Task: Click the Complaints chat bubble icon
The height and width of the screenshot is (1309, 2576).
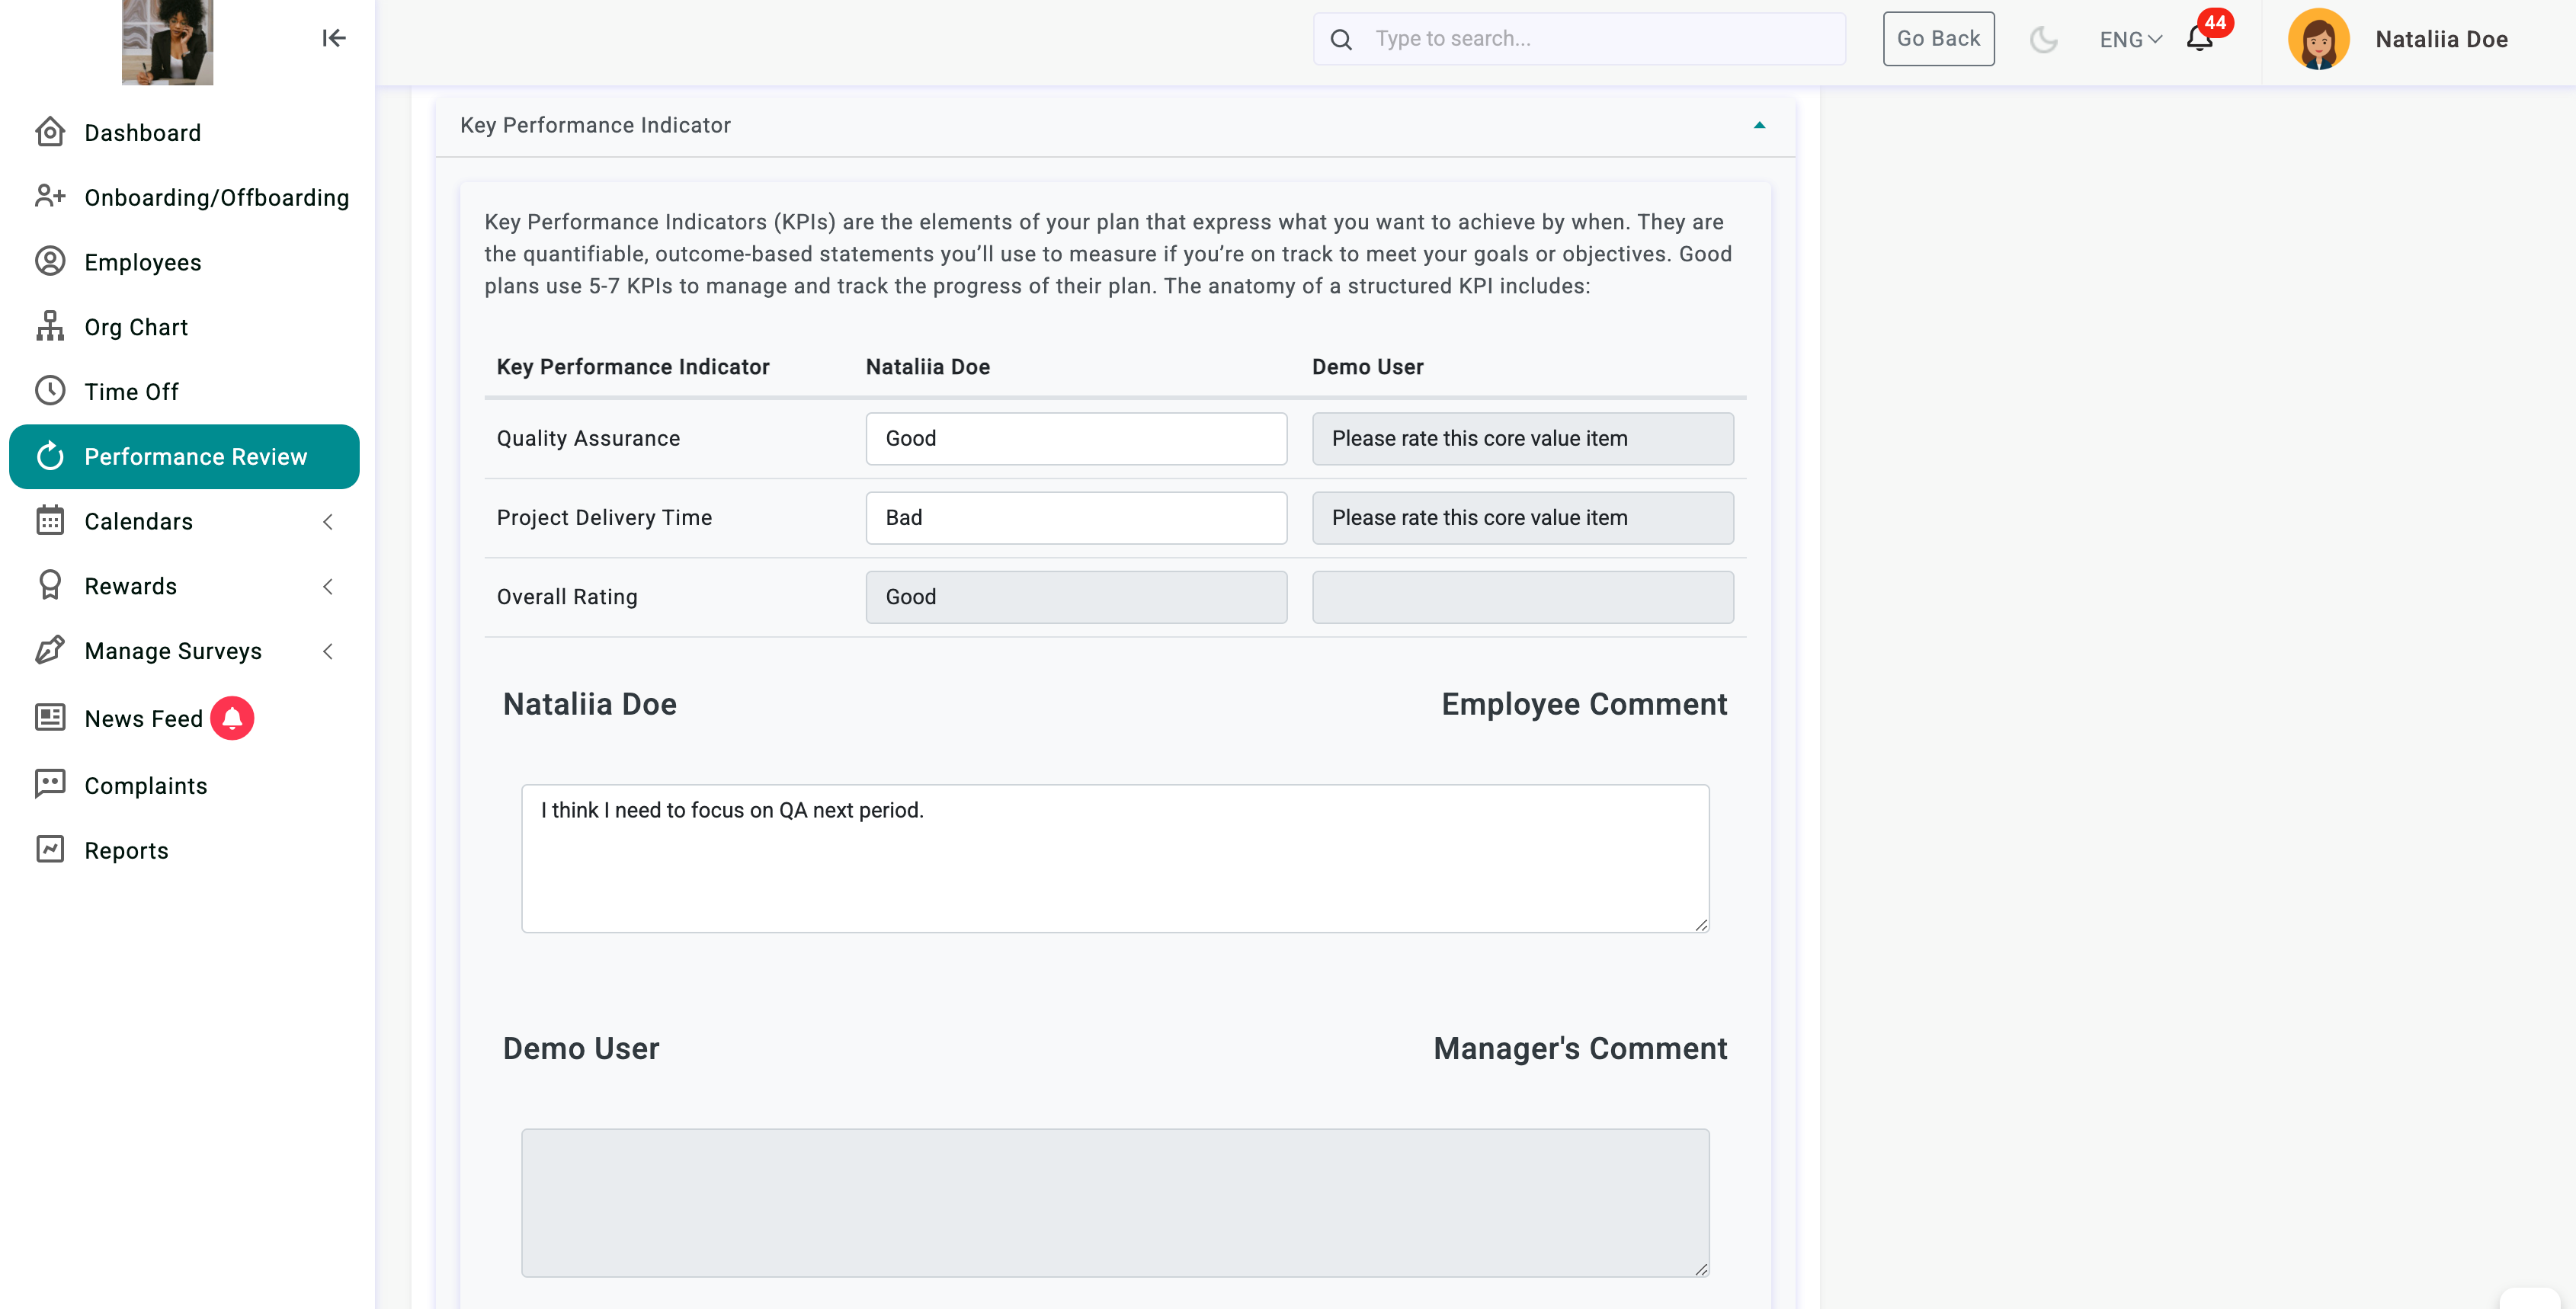Action: pos(50,784)
